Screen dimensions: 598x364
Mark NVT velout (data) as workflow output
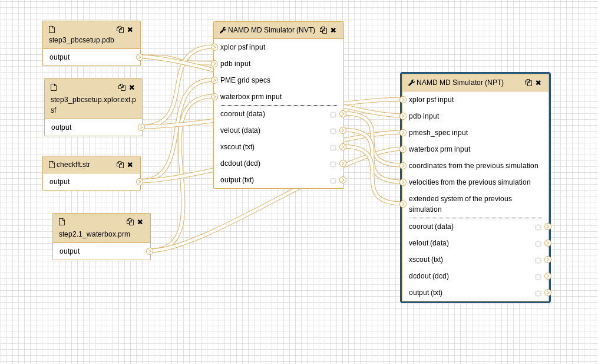tap(333, 131)
